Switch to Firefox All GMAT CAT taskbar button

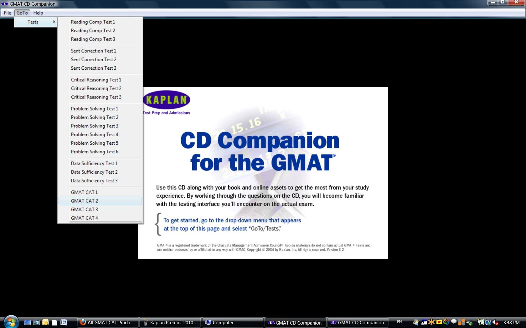pos(107,322)
